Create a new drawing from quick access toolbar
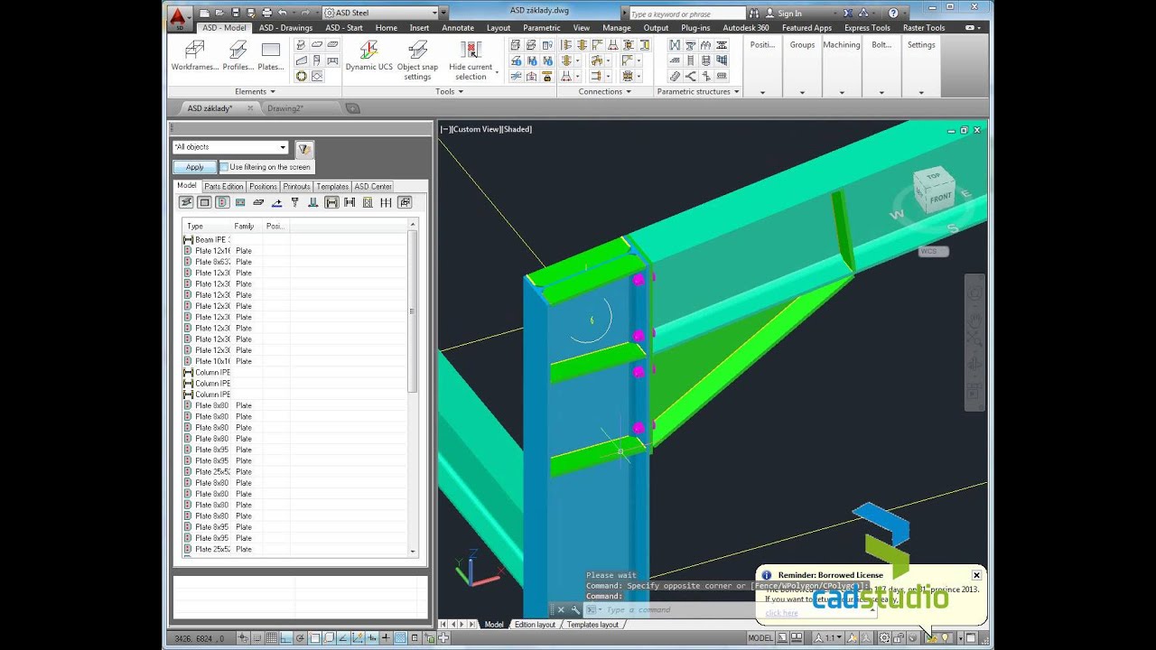 [205, 13]
